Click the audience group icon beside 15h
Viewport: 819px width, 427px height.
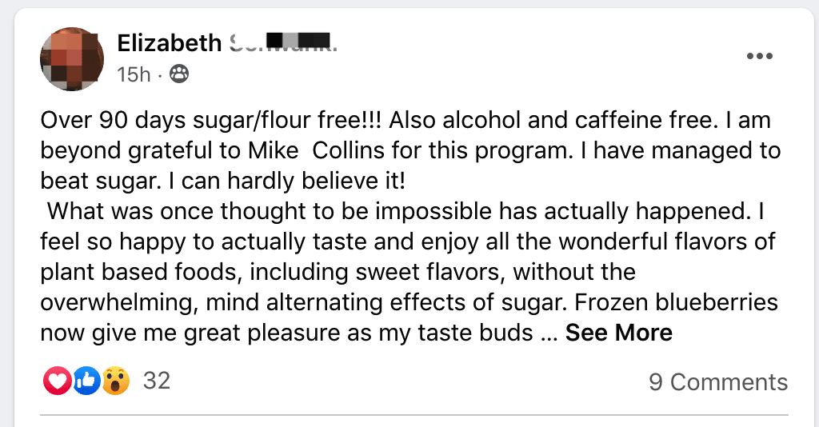click(179, 75)
